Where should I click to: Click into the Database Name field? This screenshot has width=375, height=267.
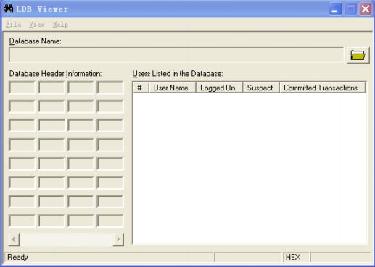coord(176,55)
